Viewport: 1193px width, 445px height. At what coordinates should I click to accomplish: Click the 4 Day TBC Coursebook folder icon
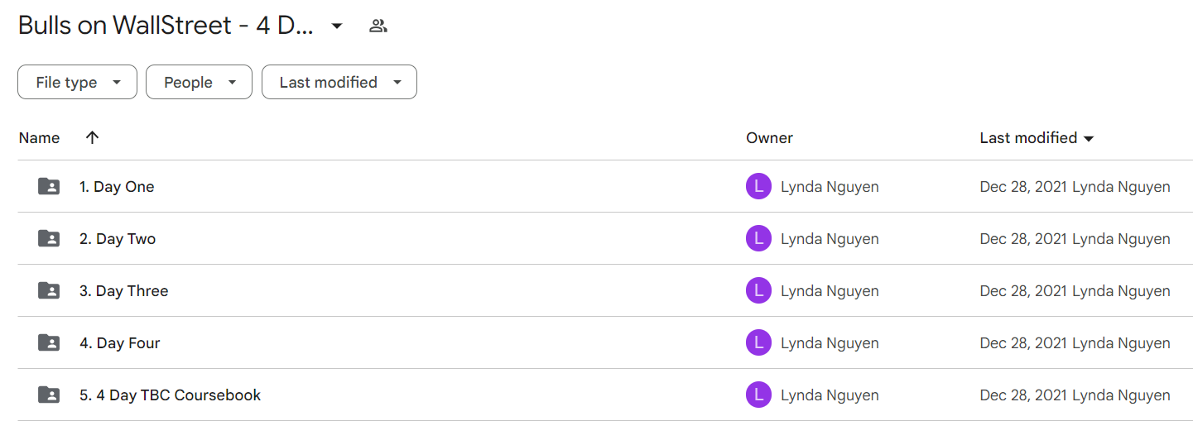[49, 395]
